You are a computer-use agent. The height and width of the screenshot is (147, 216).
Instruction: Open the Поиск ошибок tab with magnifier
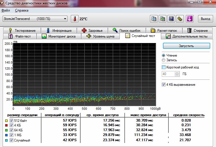126,30
